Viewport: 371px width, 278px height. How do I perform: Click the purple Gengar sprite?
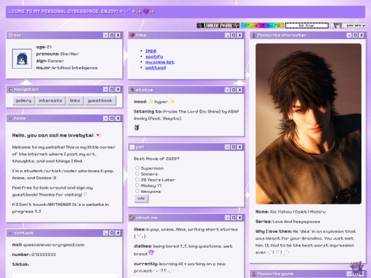357,268
